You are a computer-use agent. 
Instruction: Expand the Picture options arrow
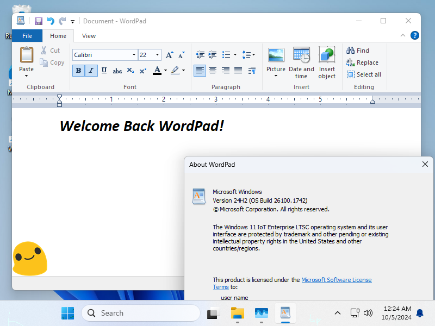point(276,76)
